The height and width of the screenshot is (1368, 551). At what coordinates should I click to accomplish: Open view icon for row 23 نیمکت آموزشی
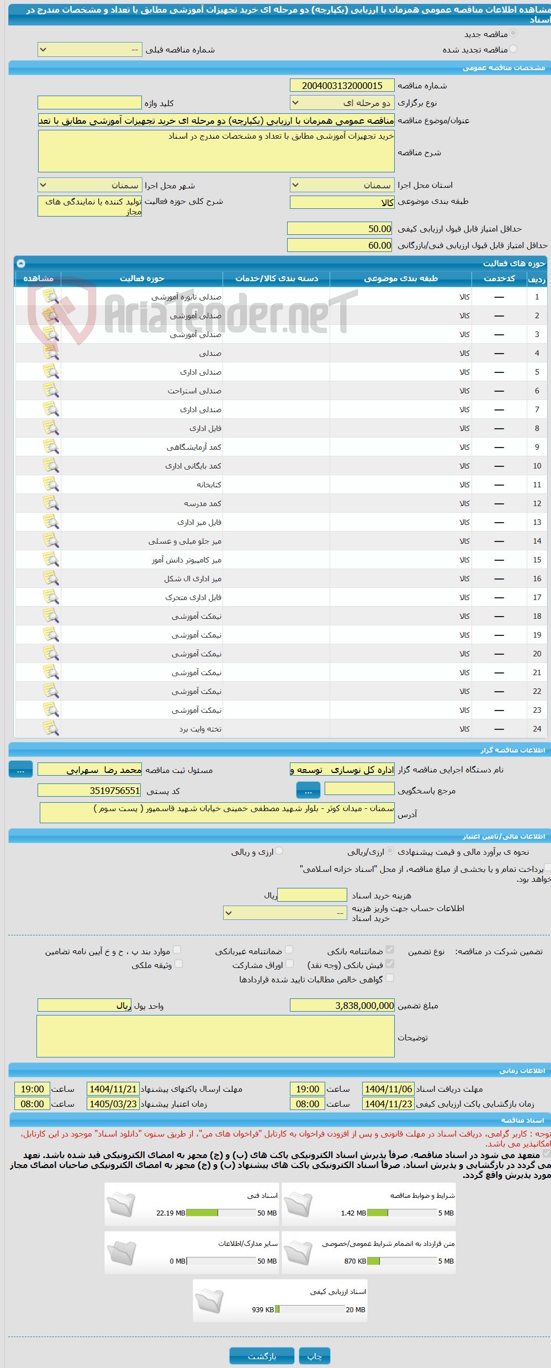pos(51,710)
